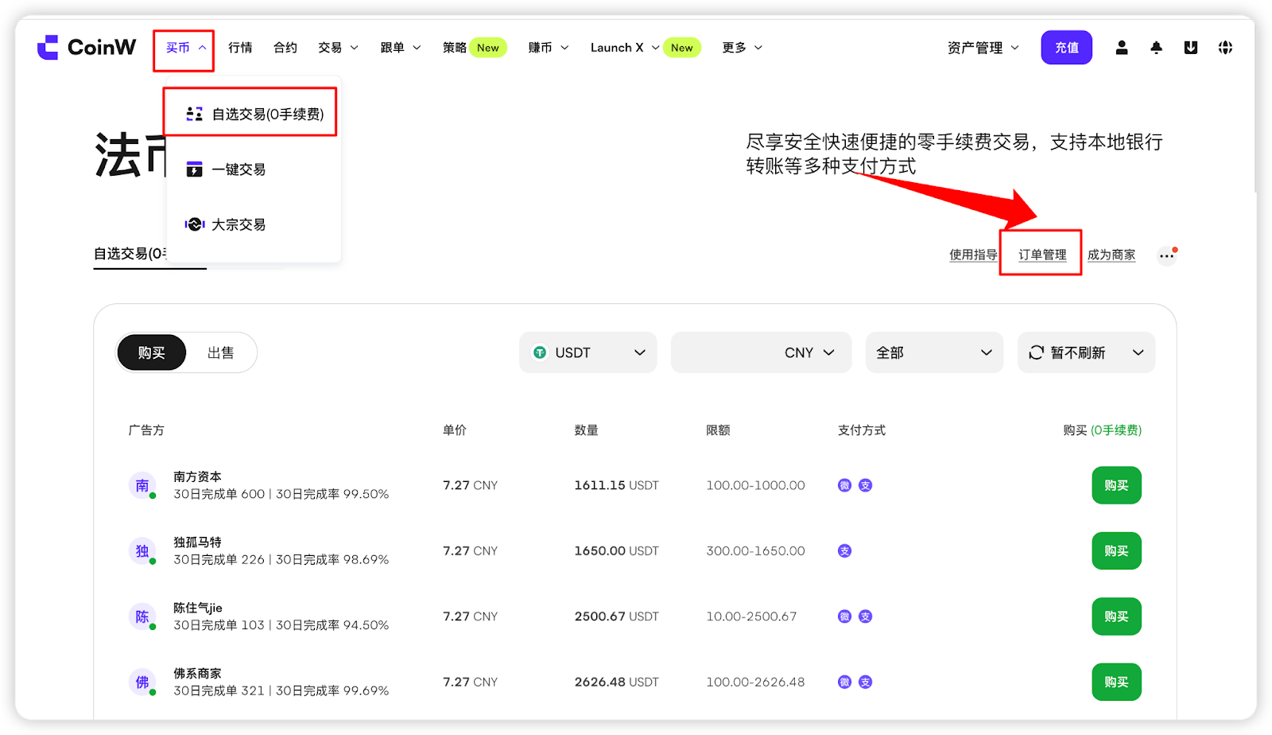Click the 单价 column header

click(x=455, y=430)
